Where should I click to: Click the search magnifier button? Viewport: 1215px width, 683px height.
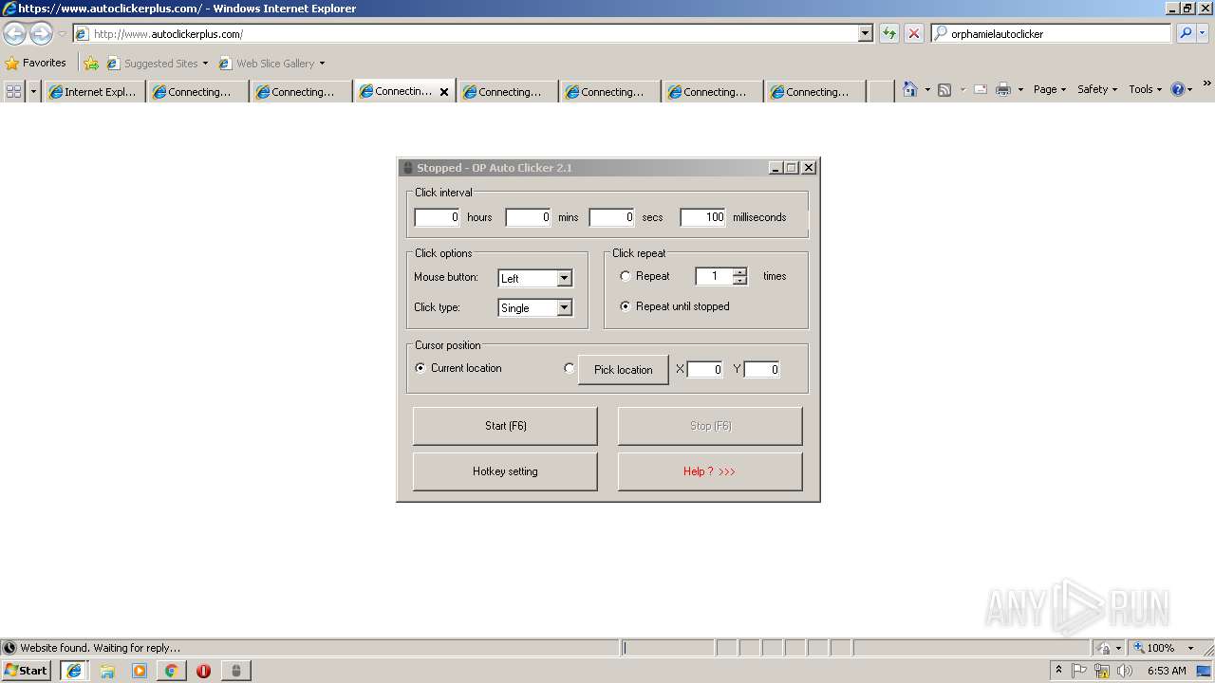click(1185, 33)
